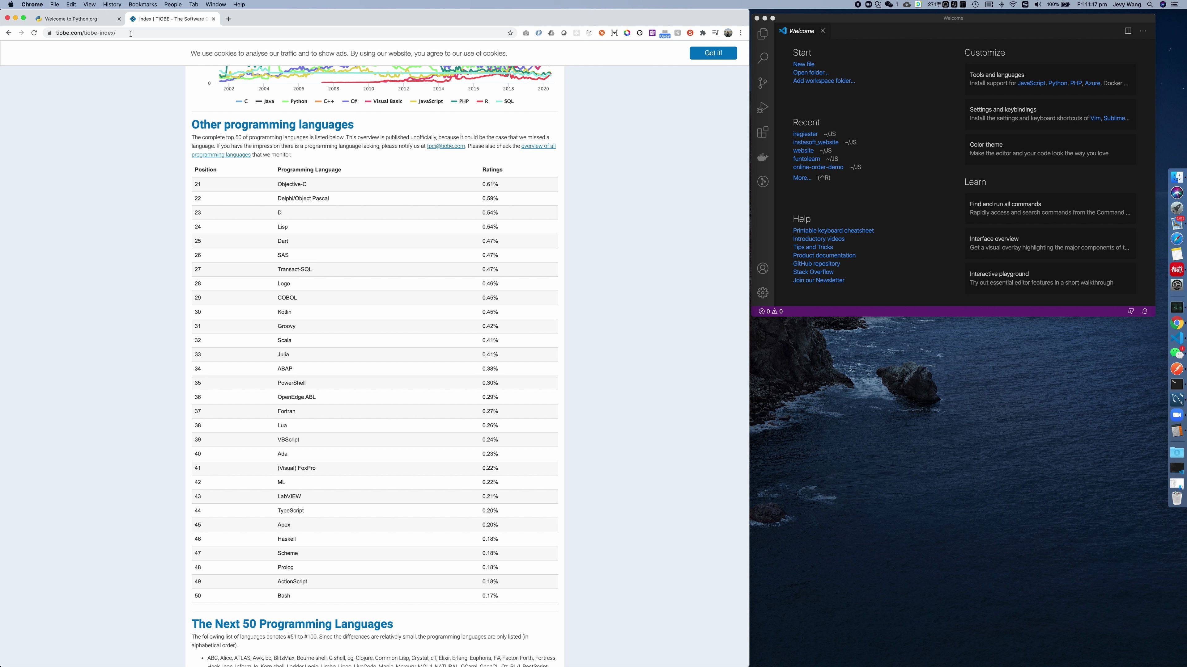Accept cookies with Got it! button
Image resolution: width=1187 pixels, height=667 pixels.
pyautogui.click(x=713, y=53)
